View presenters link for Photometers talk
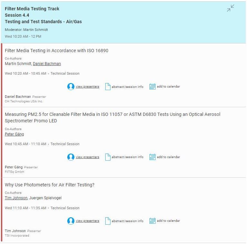The width and height of the screenshot is (247, 244). pyautogui.click(x=87, y=221)
